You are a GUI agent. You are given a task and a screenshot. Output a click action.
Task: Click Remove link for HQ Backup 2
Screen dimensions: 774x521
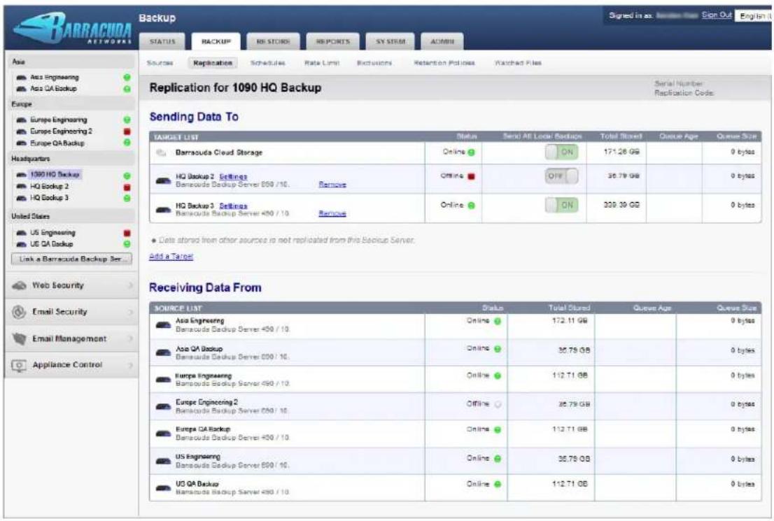pyautogui.click(x=332, y=185)
